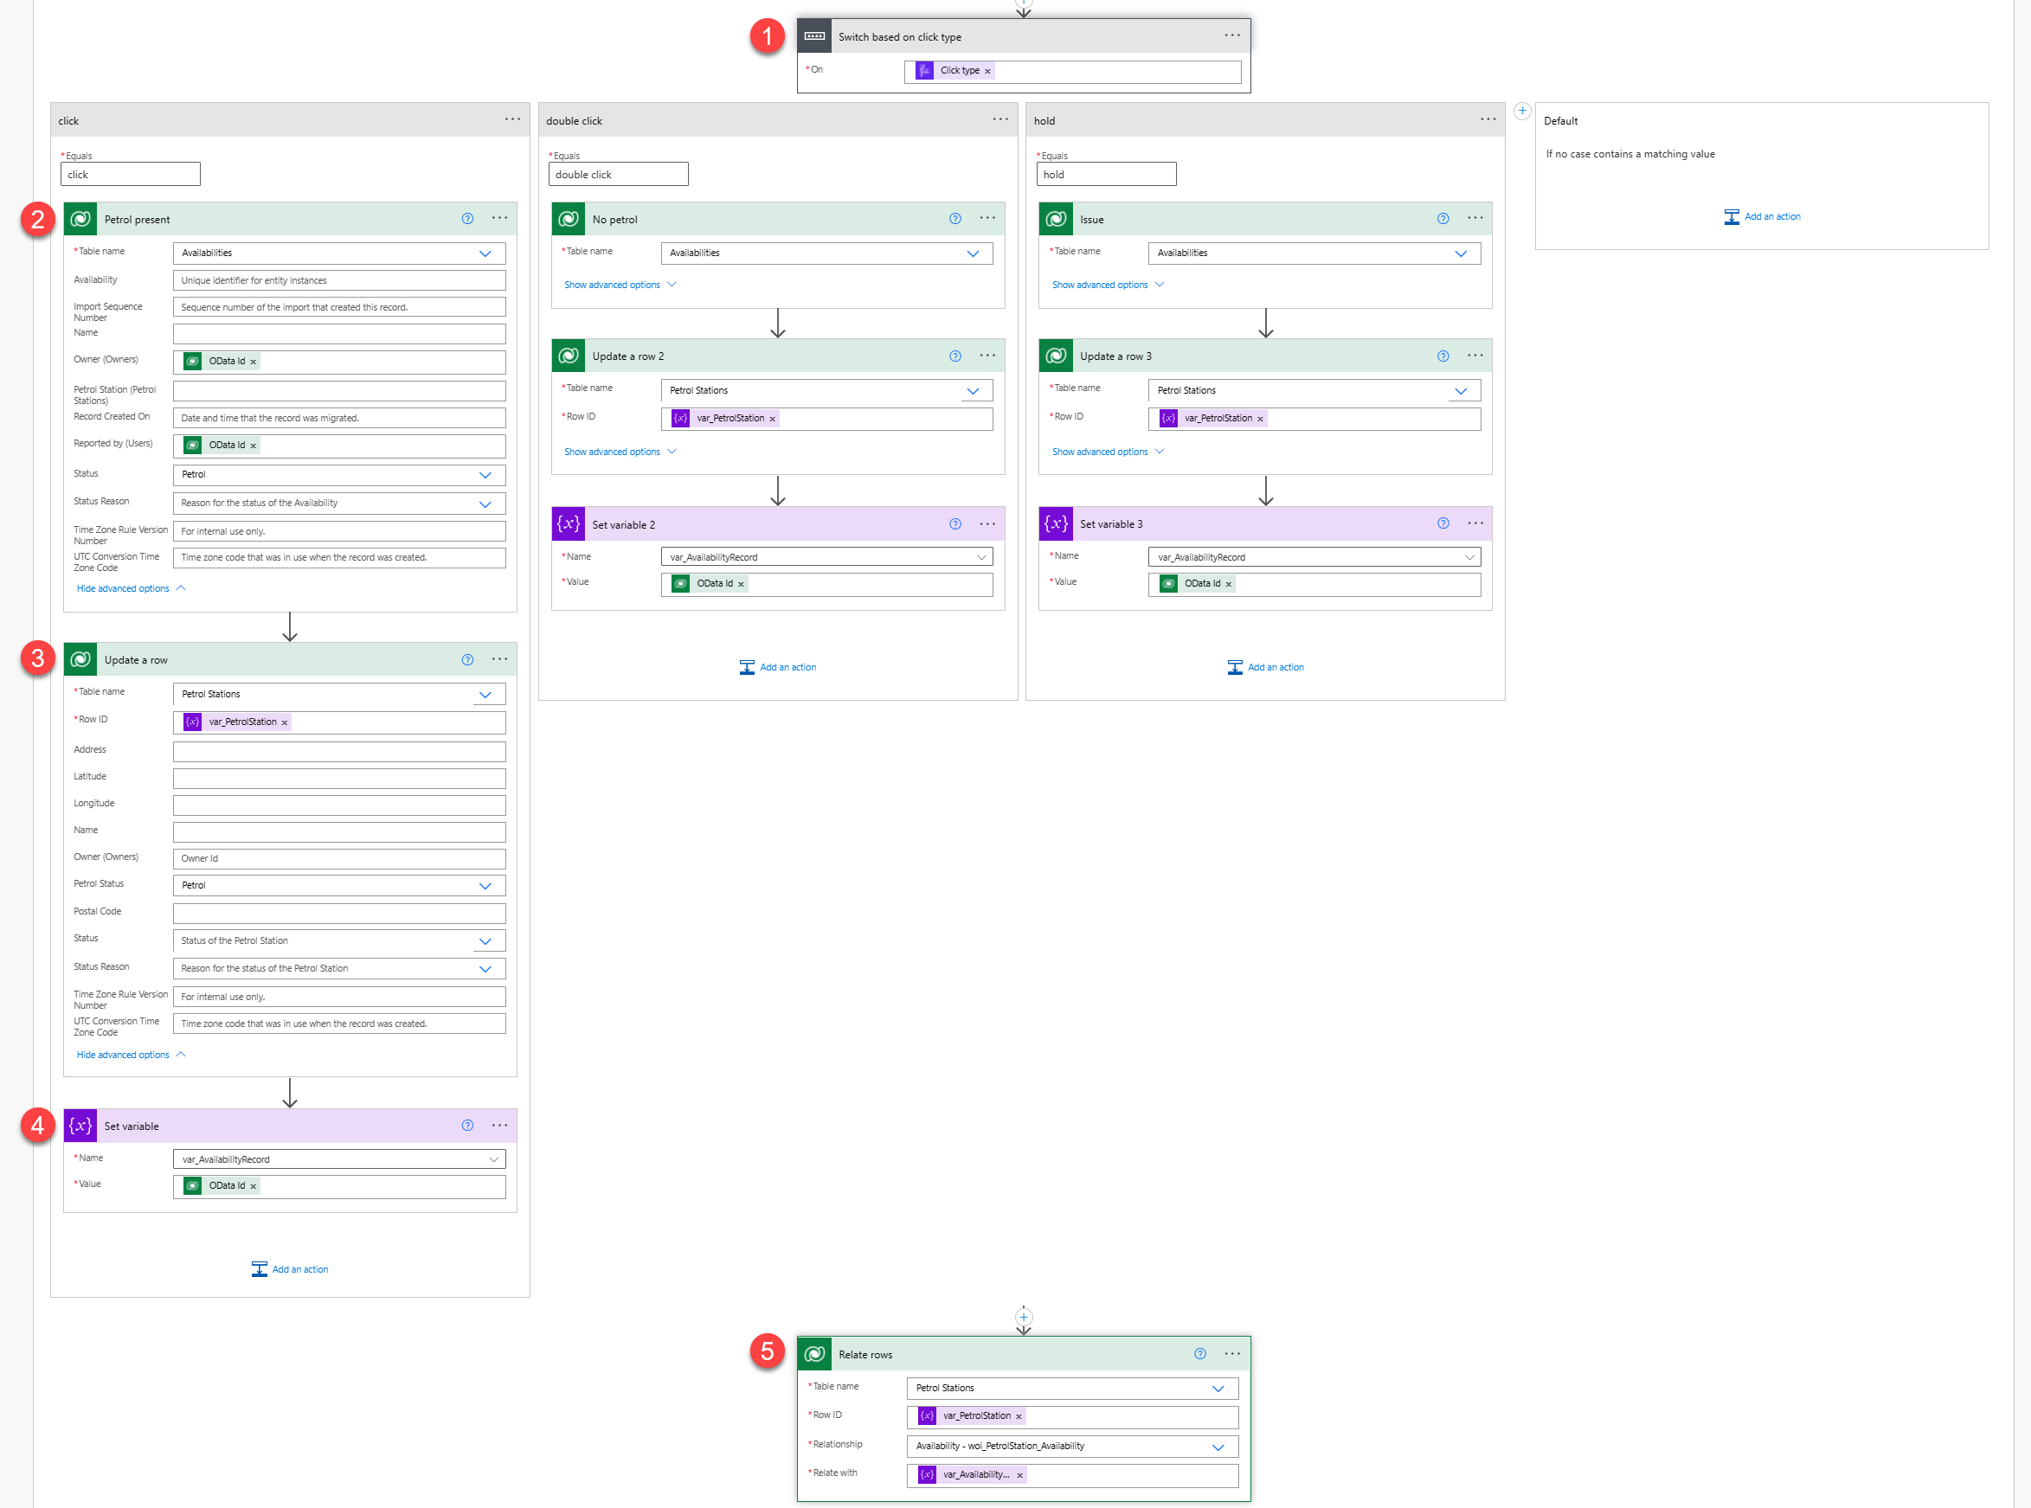This screenshot has width=2031, height=1508.
Task: Click help icon on Set variable 2
Action: pyautogui.click(x=954, y=524)
